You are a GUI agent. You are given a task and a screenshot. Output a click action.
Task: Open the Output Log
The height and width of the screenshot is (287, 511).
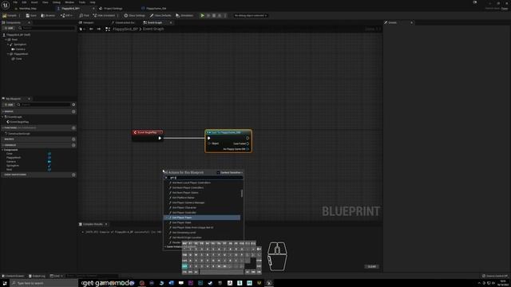(37, 276)
